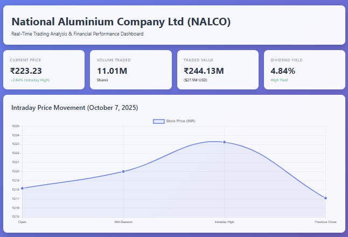
Task: Click the National Aluminium Company Ltd (NALCO) heading
Action: pyautogui.click(x=121, y=22)
